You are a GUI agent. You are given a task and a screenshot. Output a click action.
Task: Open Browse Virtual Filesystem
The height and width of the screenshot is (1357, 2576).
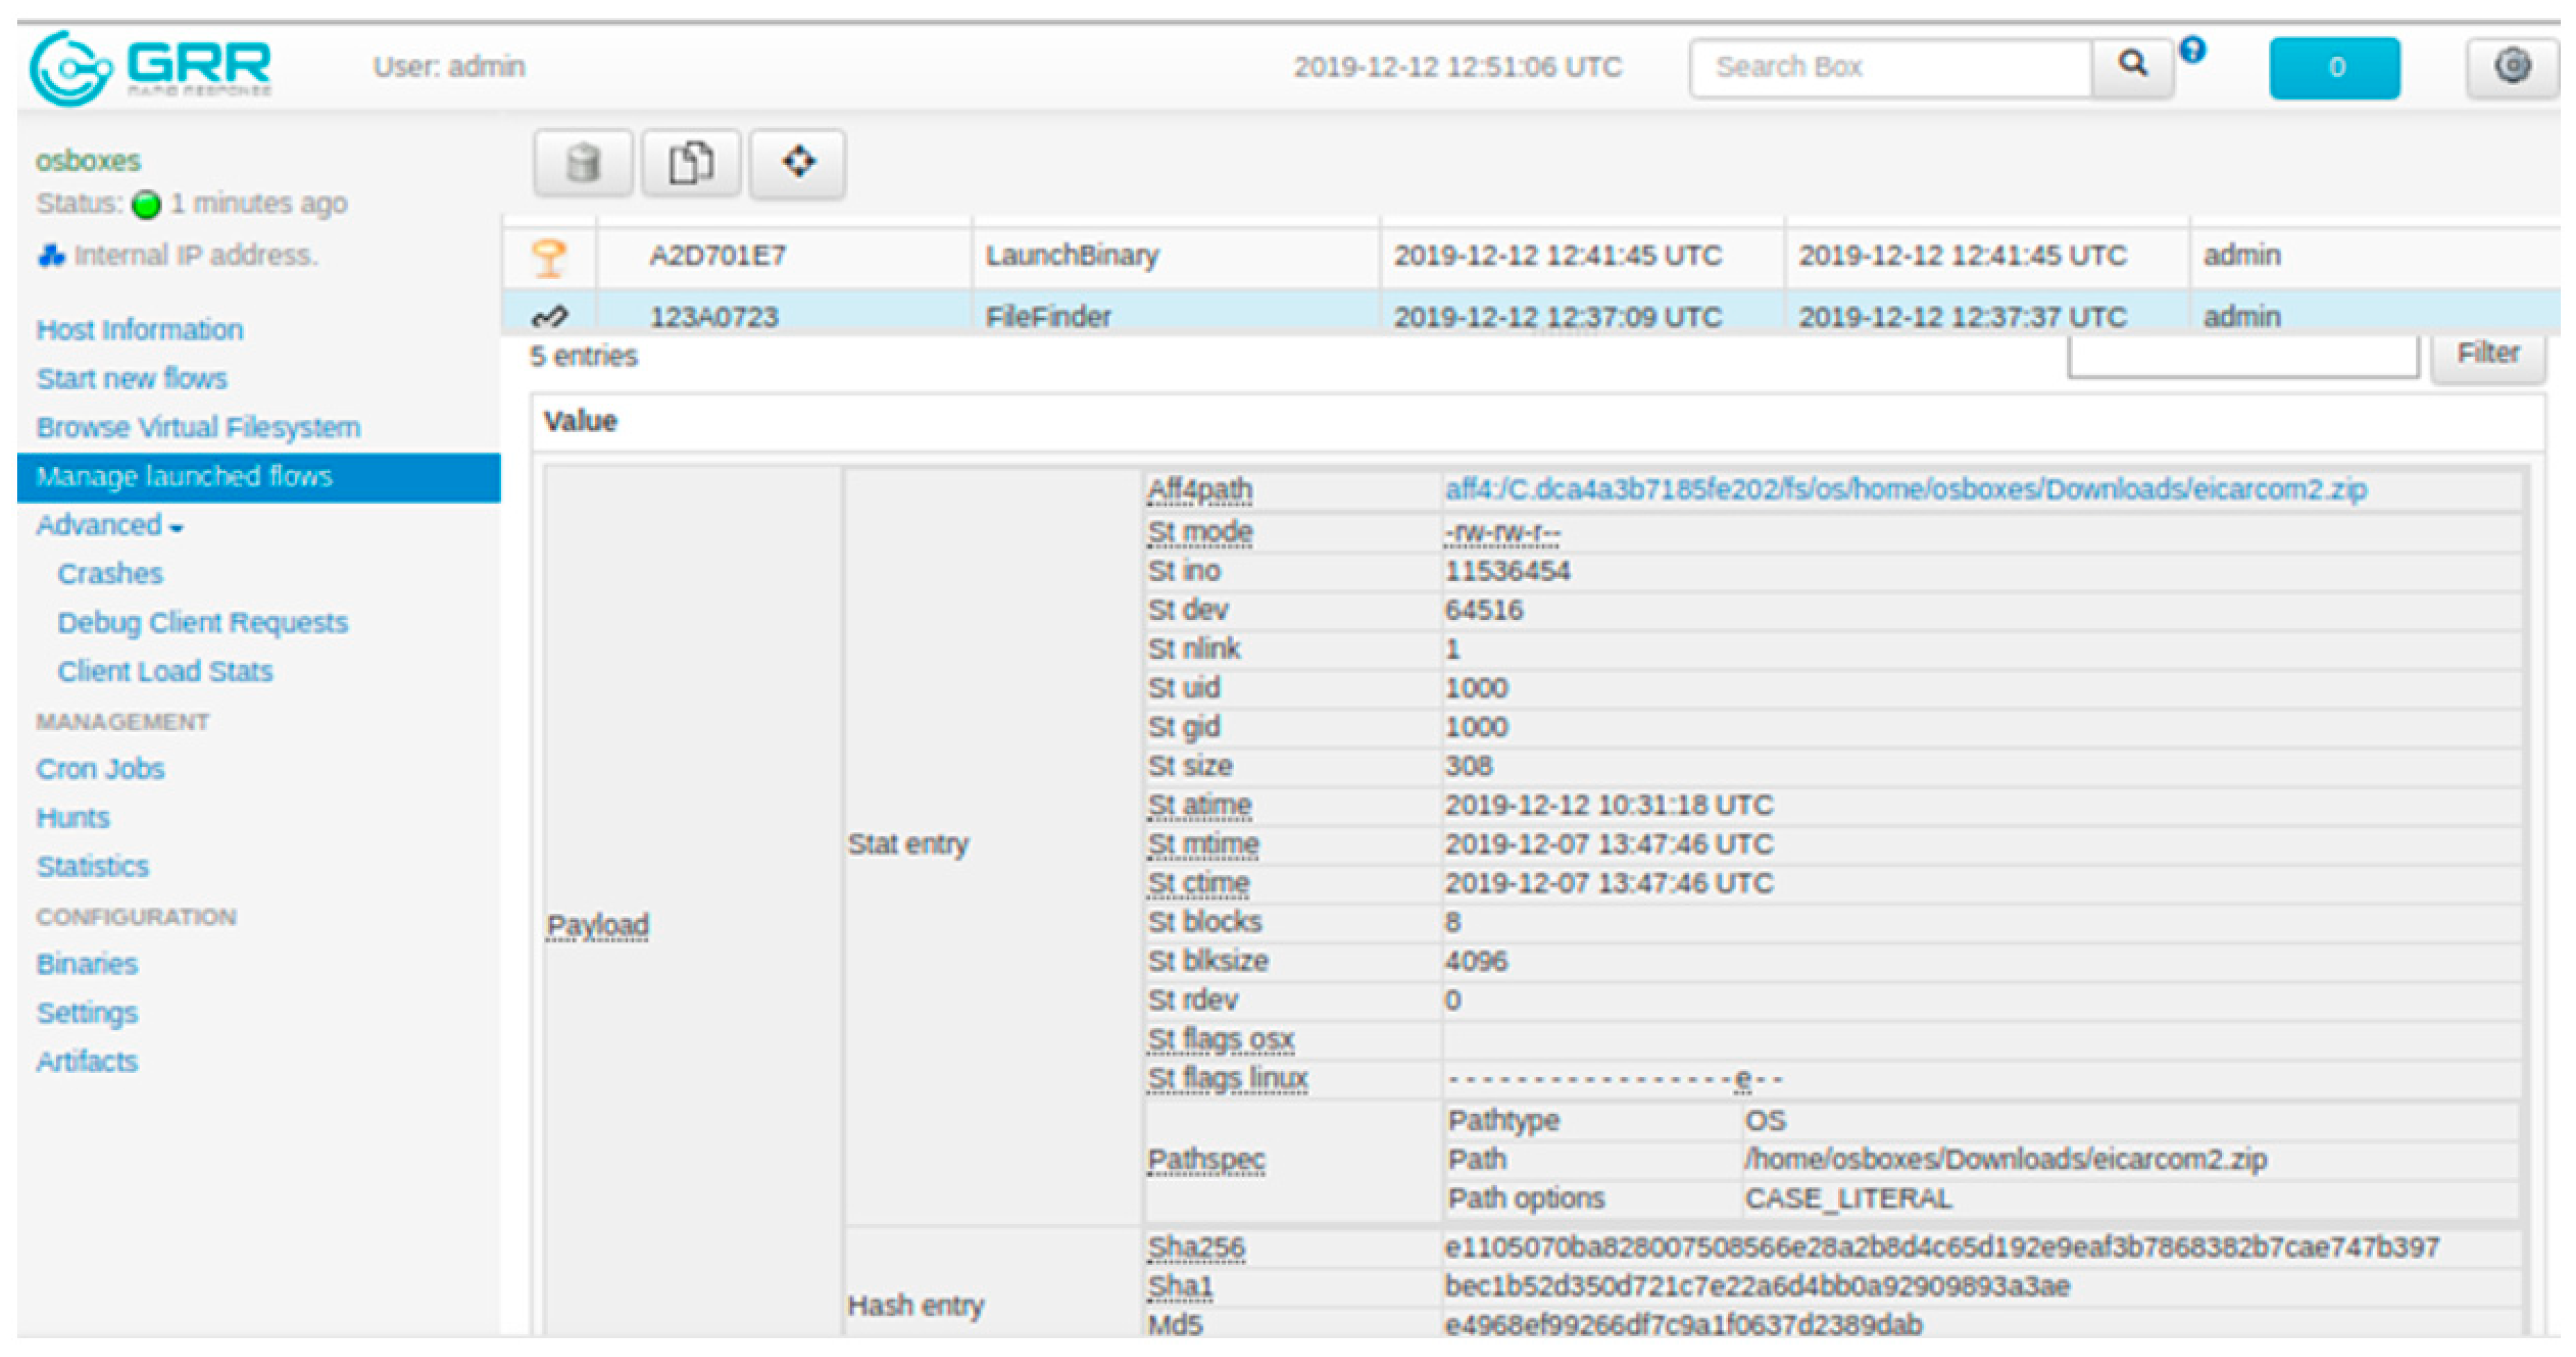(x=198, y=428)
